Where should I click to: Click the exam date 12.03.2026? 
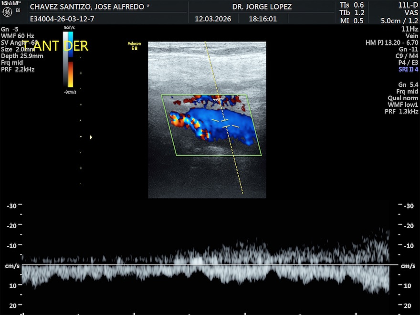(213, 19)
